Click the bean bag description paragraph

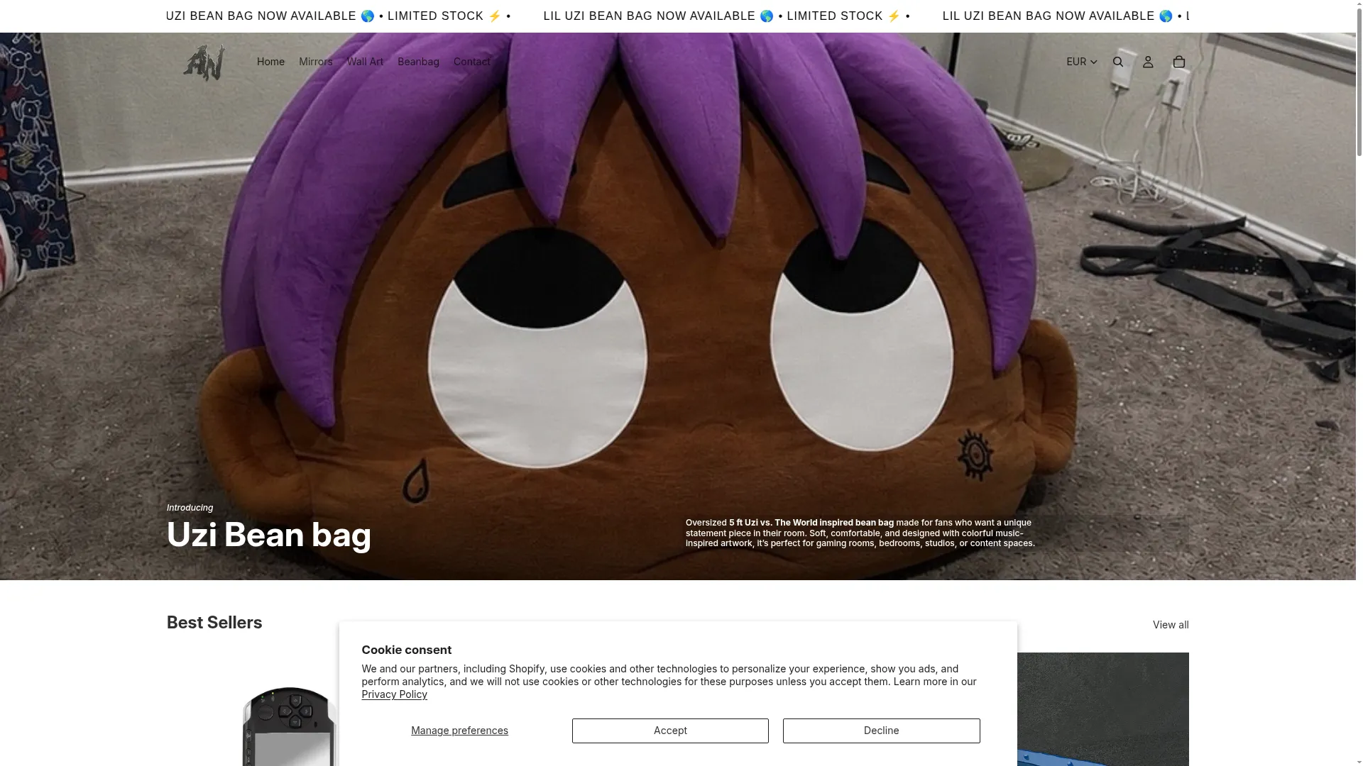tap(860, 533)
